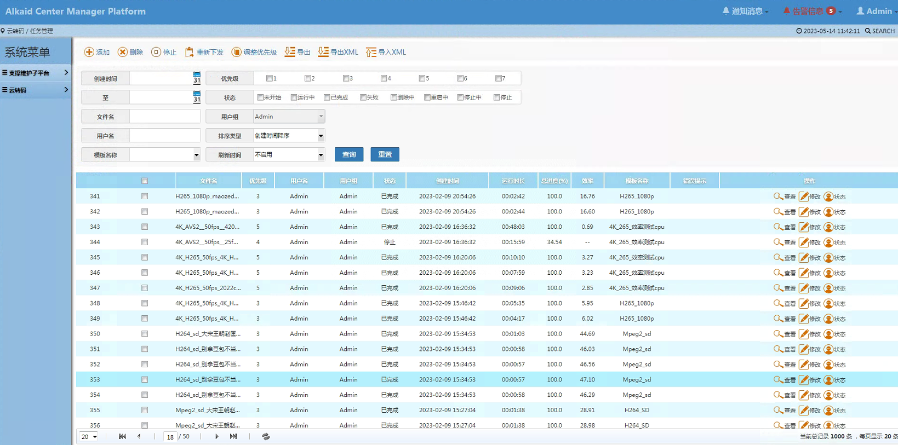
Task: Click the Import XML (导入XML) icon
Action: (371, 52)
